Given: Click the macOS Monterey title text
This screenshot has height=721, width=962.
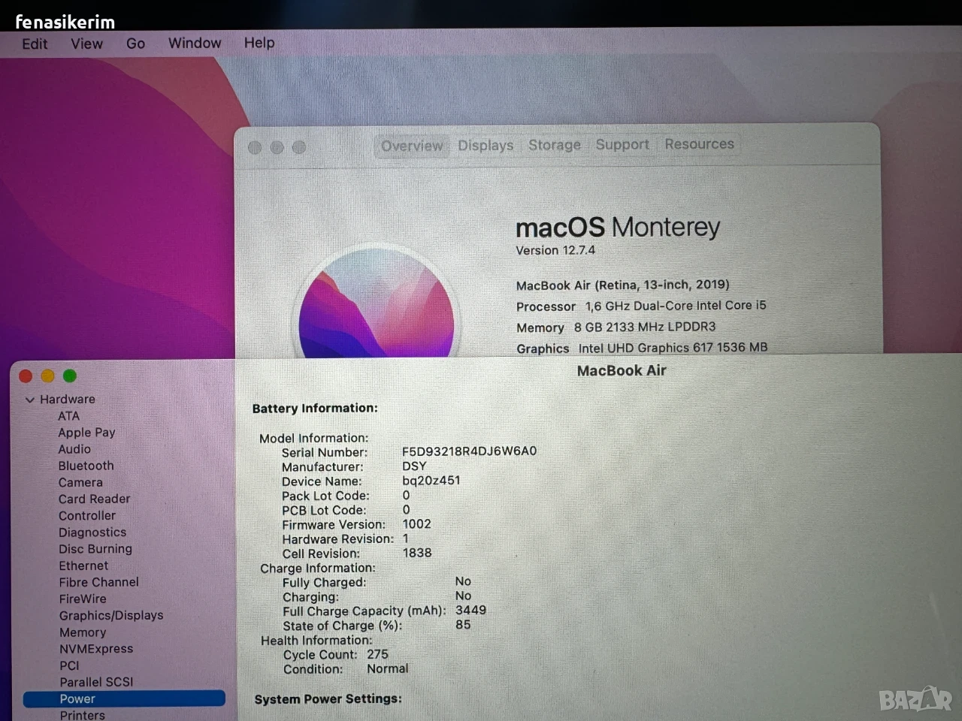Looking at the screenshot, I should point(618,227).
